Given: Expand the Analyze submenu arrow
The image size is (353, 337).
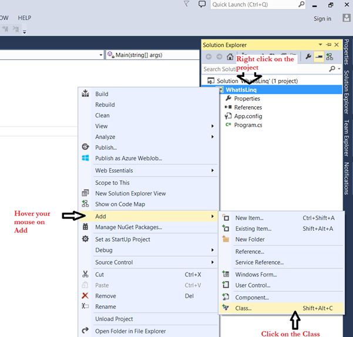Looking at the screenshot, I should pos(212,137).
